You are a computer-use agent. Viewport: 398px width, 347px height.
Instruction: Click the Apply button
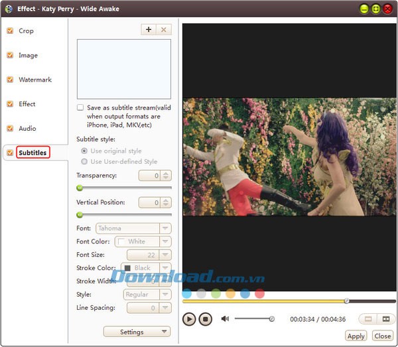(x=356, y=336)
